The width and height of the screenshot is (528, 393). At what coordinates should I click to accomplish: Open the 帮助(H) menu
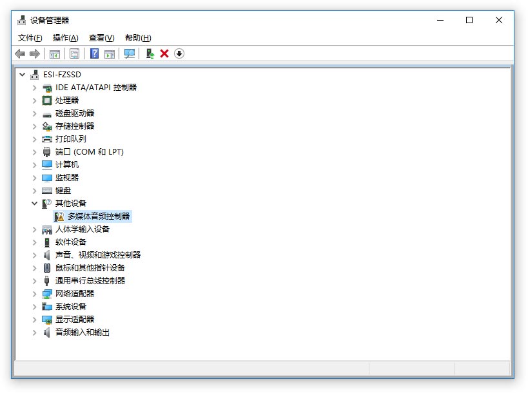[x=138, y=37]
